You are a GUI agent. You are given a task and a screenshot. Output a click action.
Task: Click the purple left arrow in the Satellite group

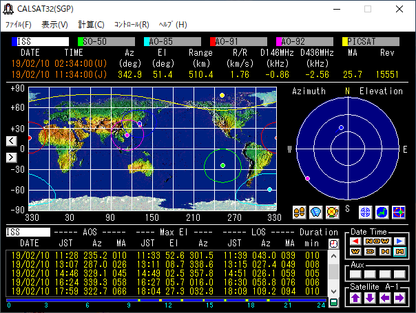pos(385,298)
